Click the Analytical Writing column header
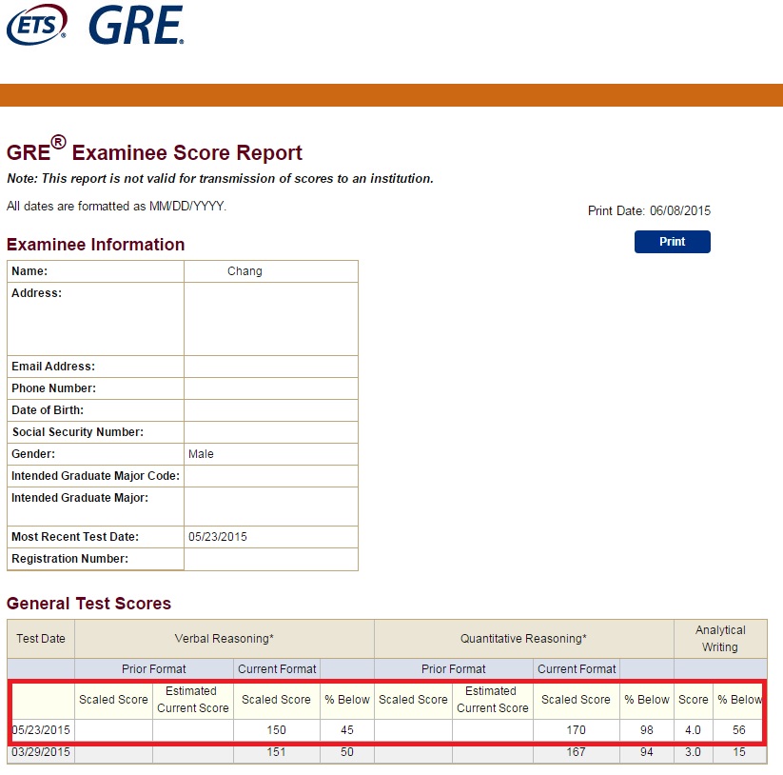 pos(720,639)
